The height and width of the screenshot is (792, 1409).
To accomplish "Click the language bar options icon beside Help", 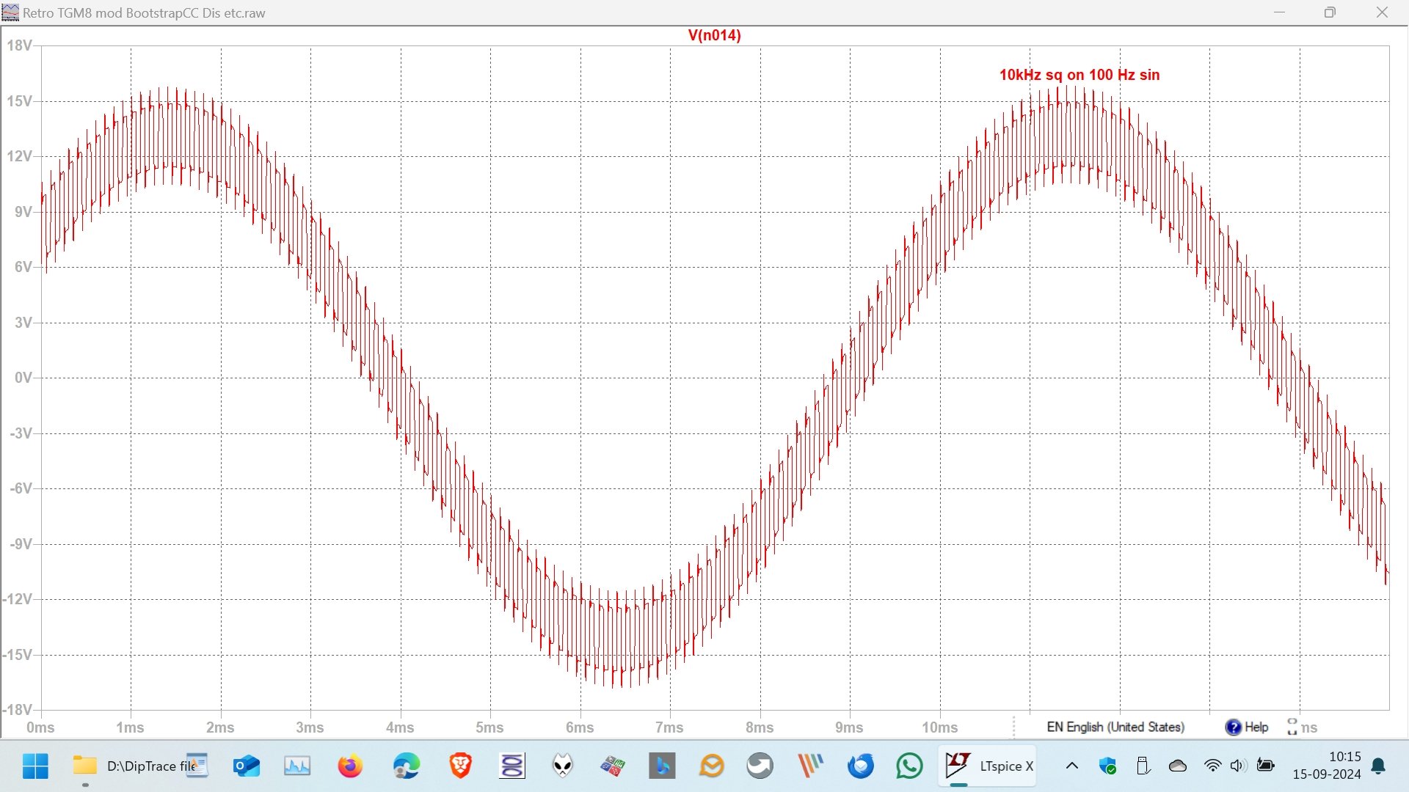I will (x=1292, y=727).
